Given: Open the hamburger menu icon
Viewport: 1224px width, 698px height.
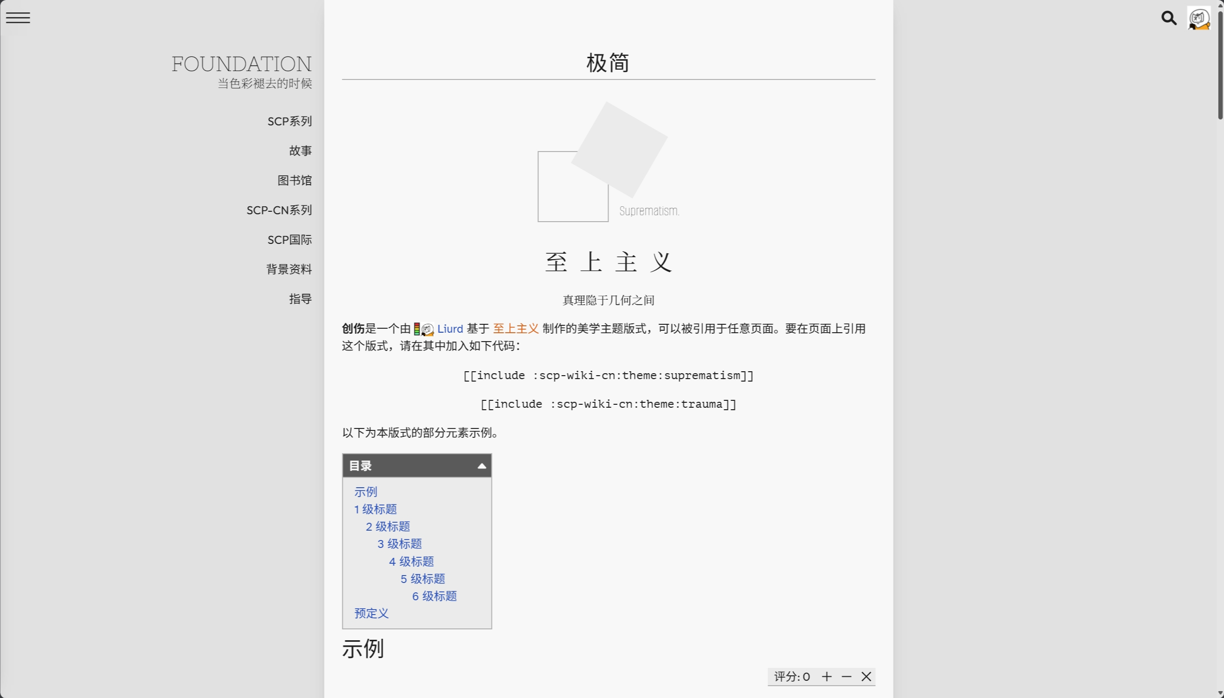Looking at the screenshot, I should click(18, 18).
